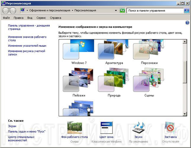This screenshot has width=191, height=148.
Task: Select the Природа theme
Action: (114, 82)
